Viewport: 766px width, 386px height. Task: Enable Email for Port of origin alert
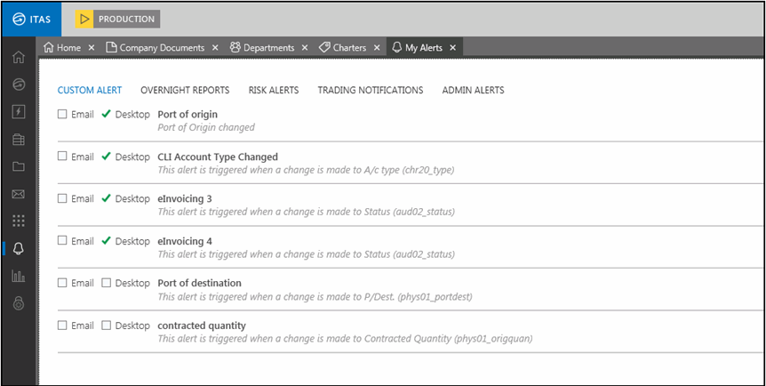pos(62,114)
